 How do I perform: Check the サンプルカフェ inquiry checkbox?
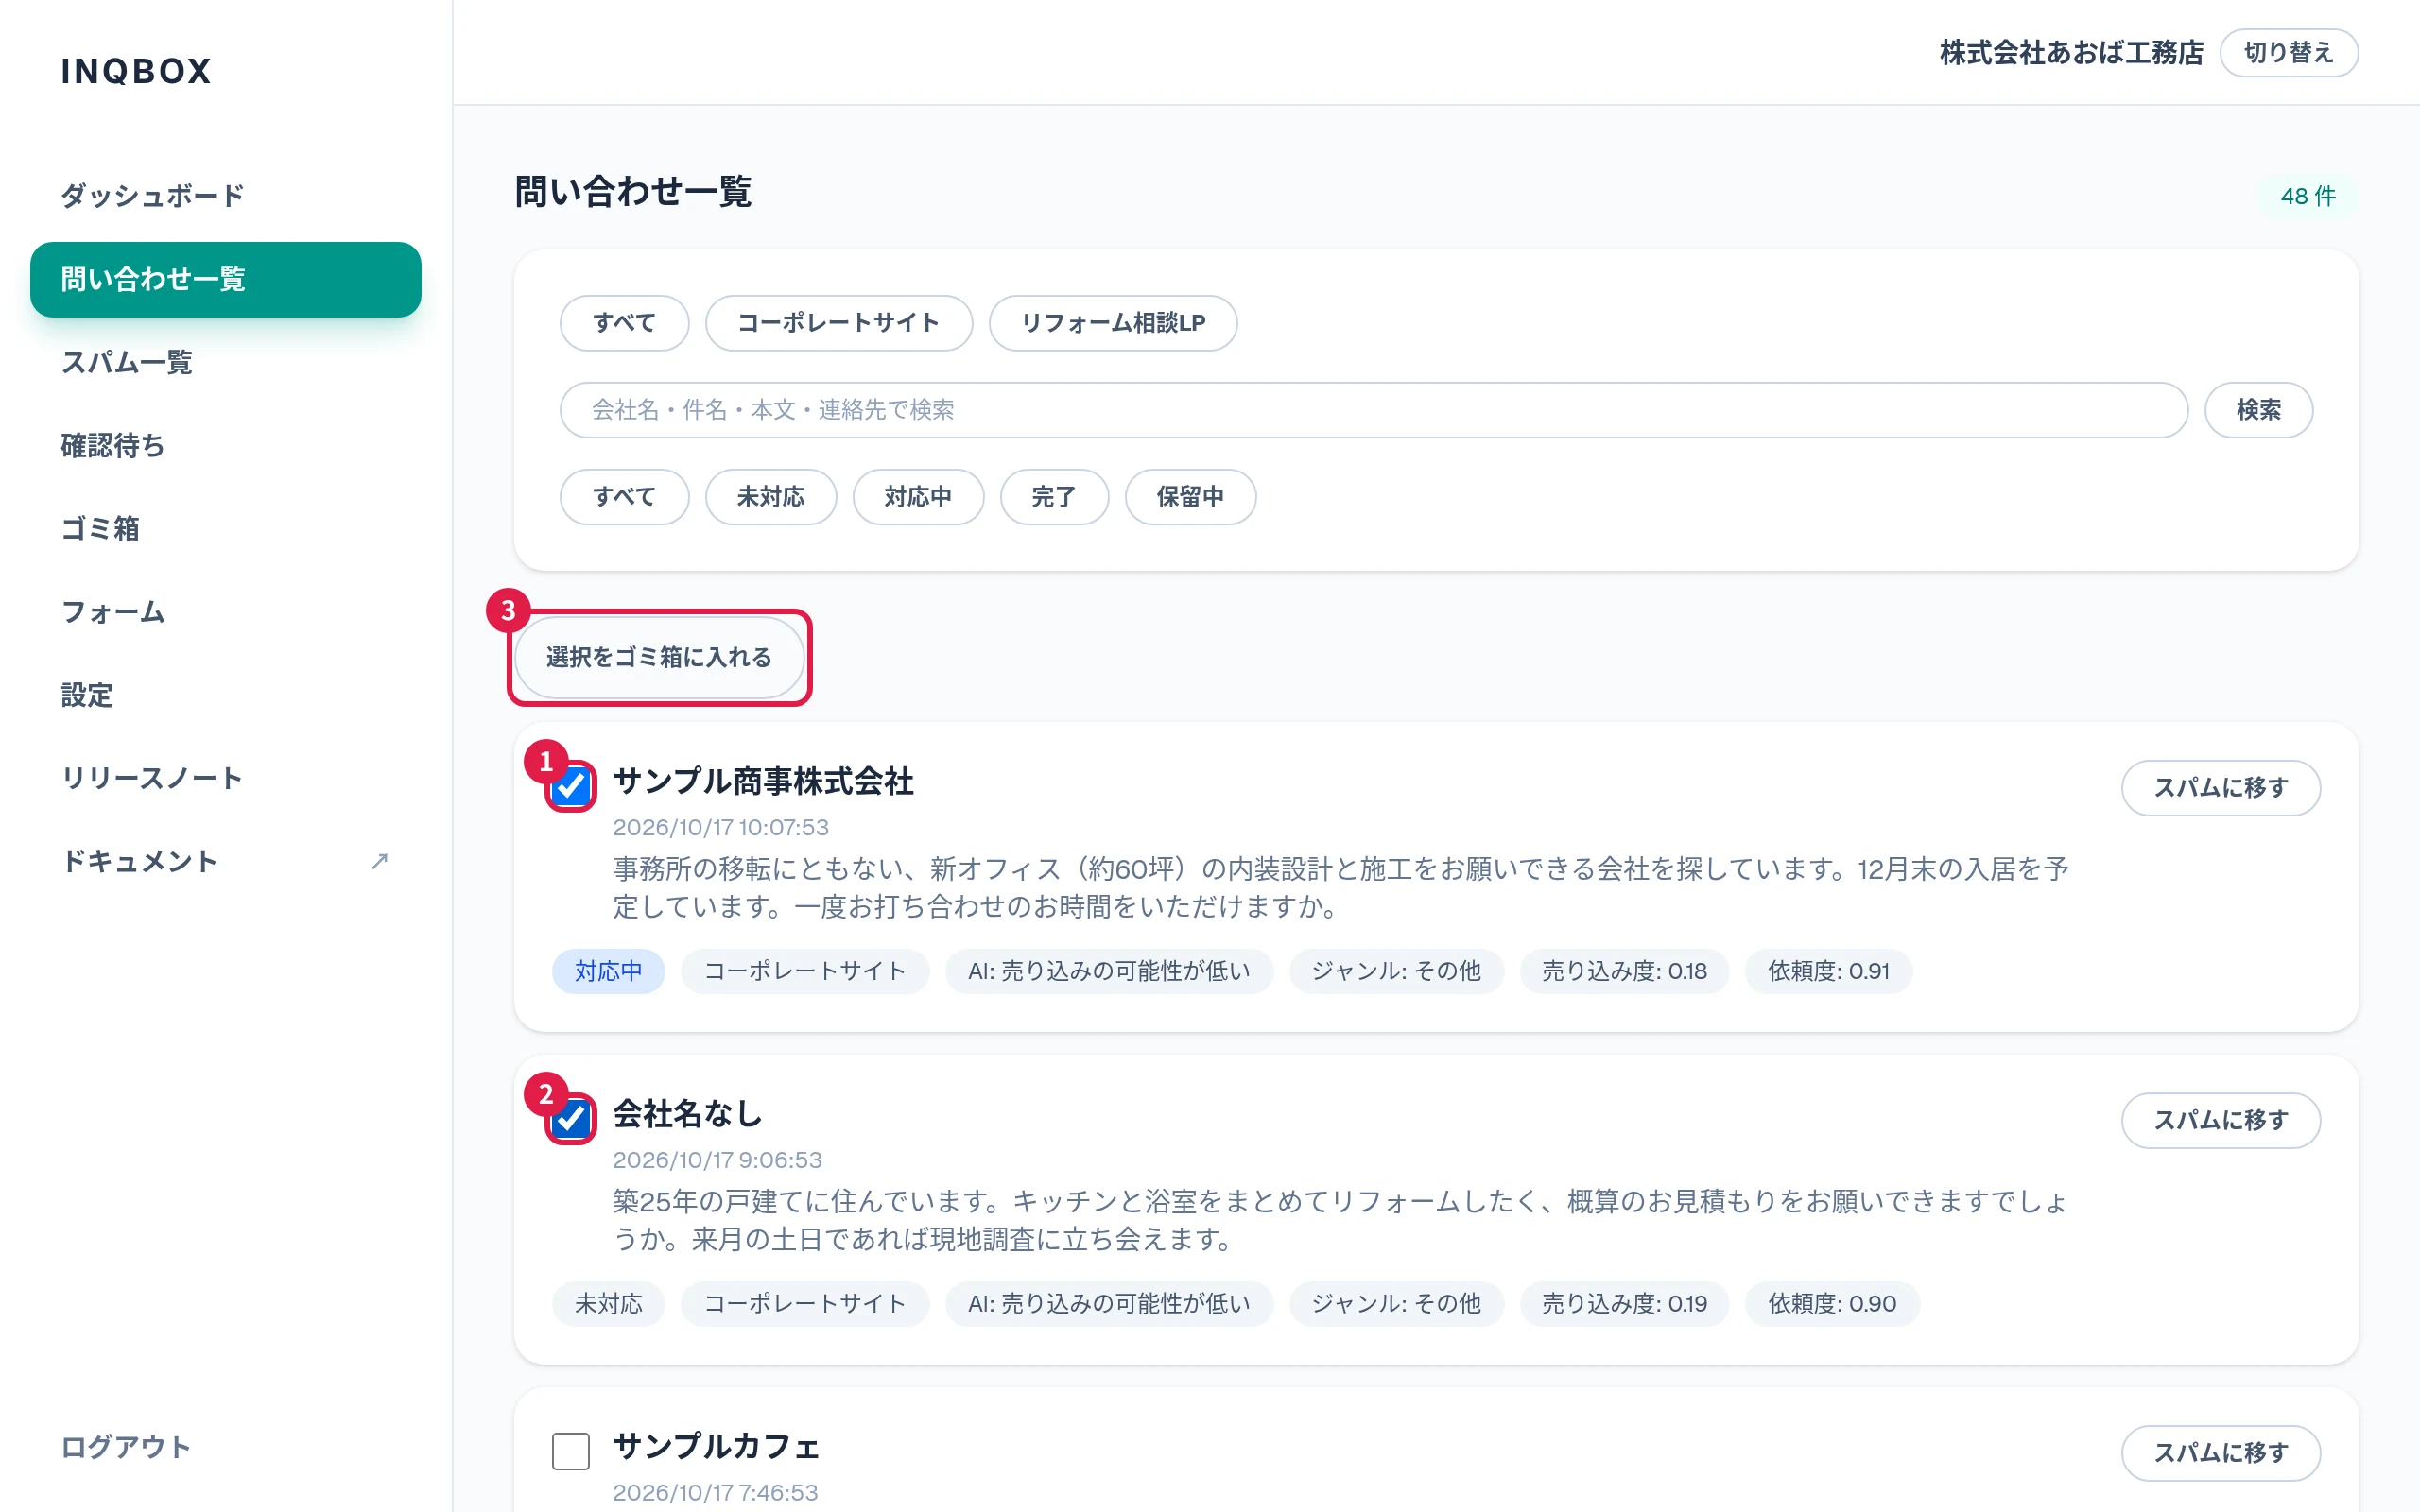tap(571, 1451)
